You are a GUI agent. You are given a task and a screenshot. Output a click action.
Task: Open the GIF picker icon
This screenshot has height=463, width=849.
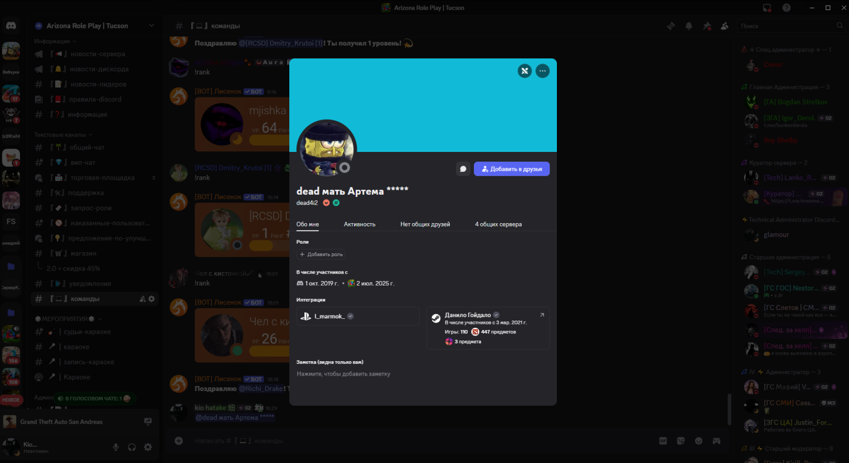click(x=663, y=441)
